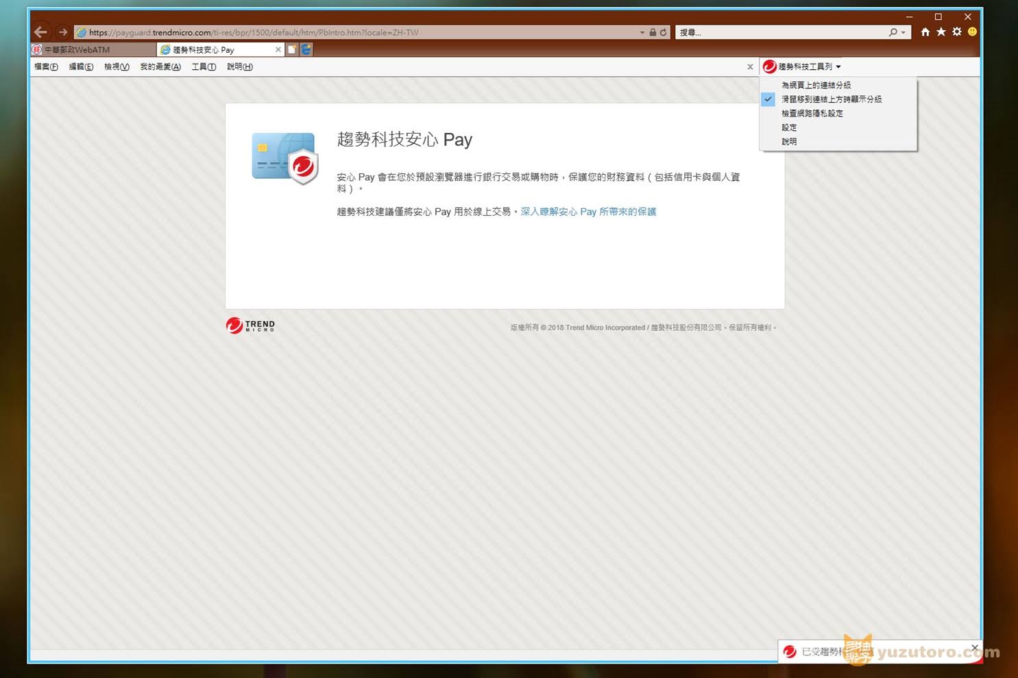The width and height of the screenshot is (1018, 678).
Task: Refresh the page with the reload icon
Action: (x=663, y=32)
